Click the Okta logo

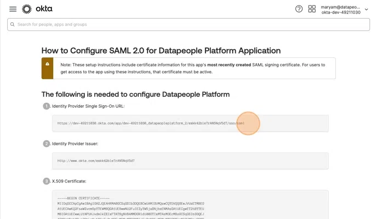(37, 9)
